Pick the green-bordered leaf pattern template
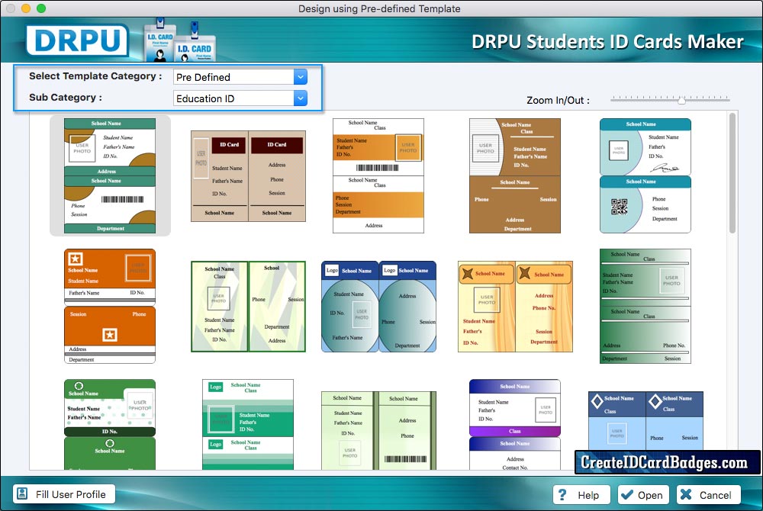This screenshot has width=763, height=511. pyautogui.click(x=248, y=307)
